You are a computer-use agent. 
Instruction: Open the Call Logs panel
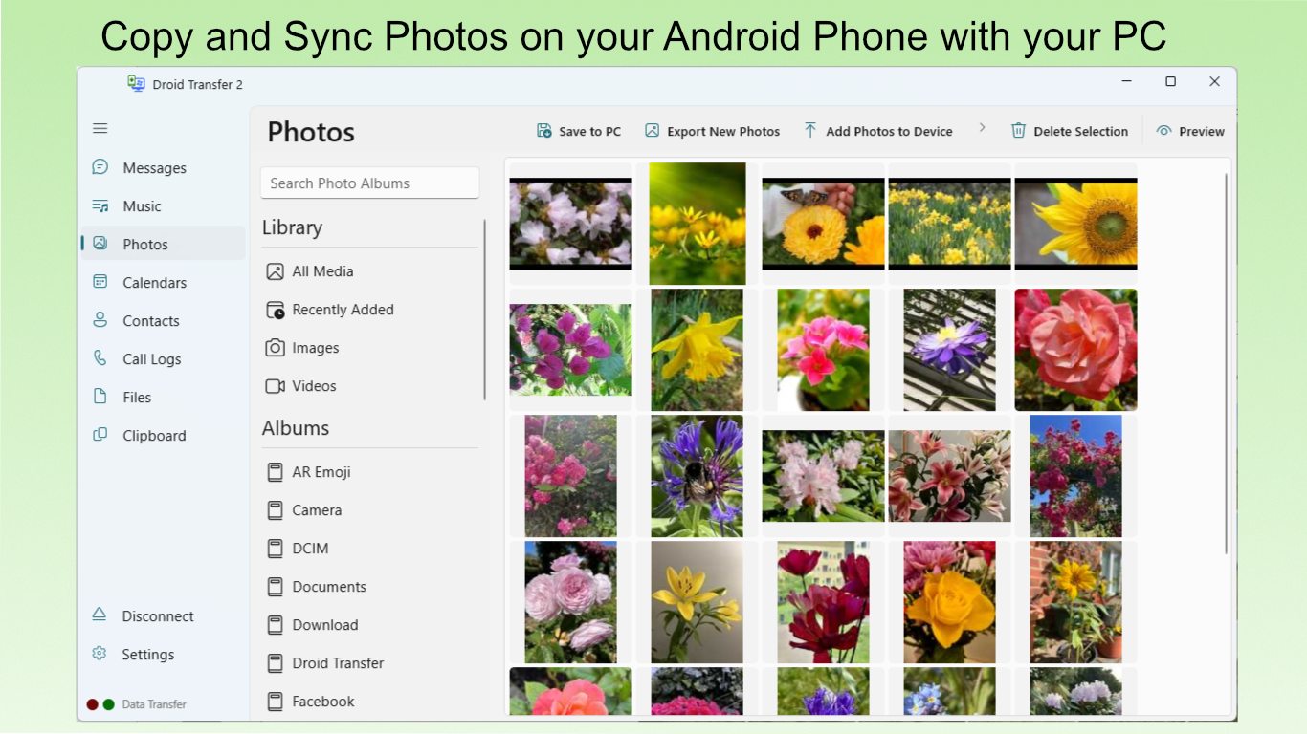100,358
